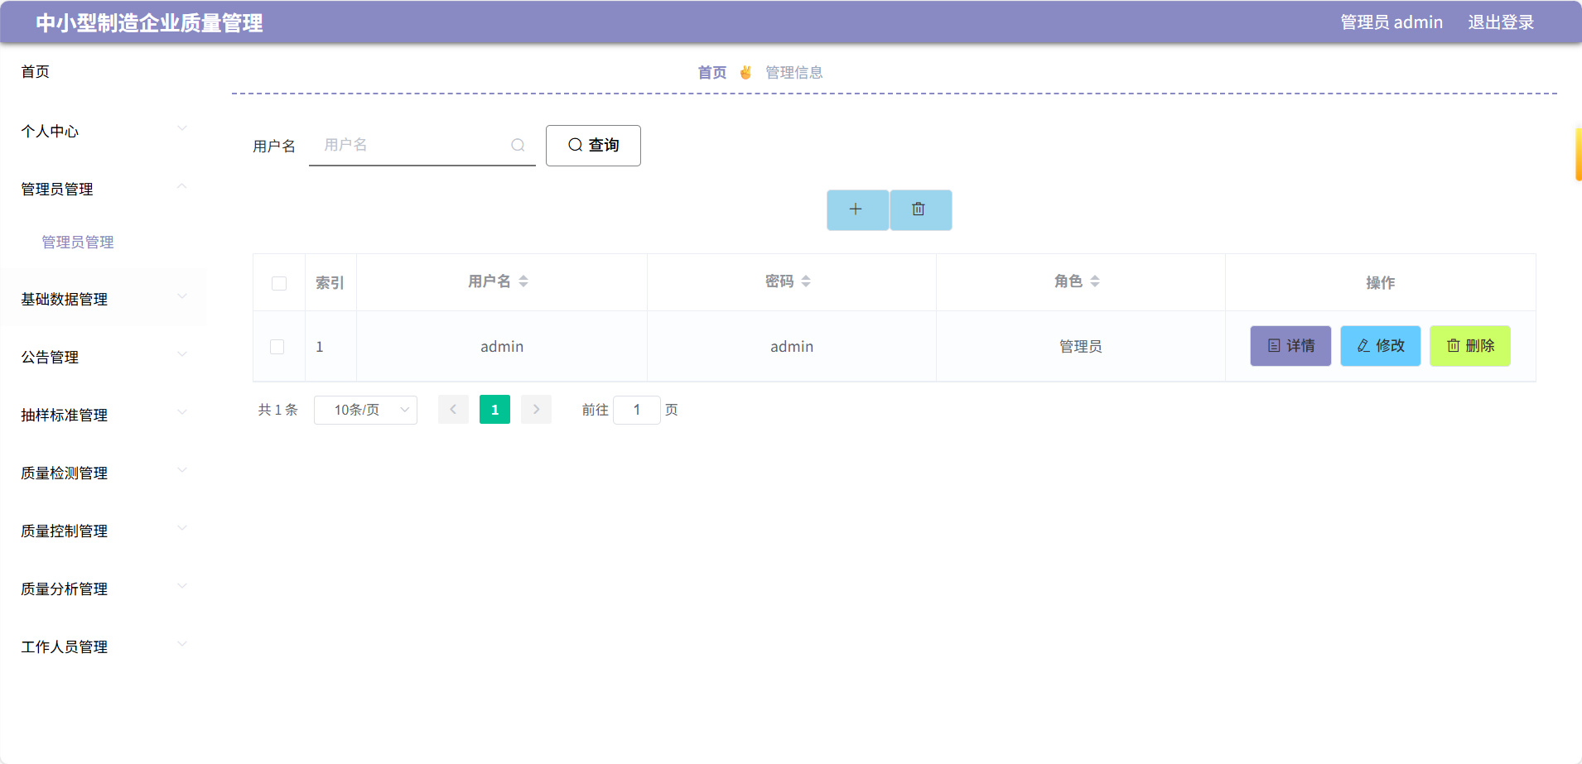This screenshot has height=764, width=1582.
Task: Sort by 密码 column arrows
Action: pos(806,281)
